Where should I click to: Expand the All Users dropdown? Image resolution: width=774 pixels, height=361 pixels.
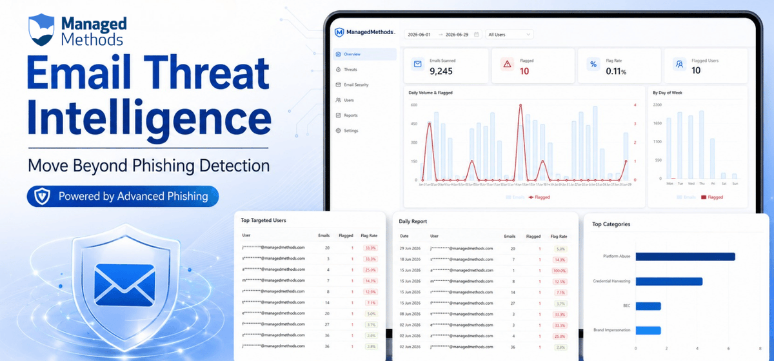coord(510,34)
